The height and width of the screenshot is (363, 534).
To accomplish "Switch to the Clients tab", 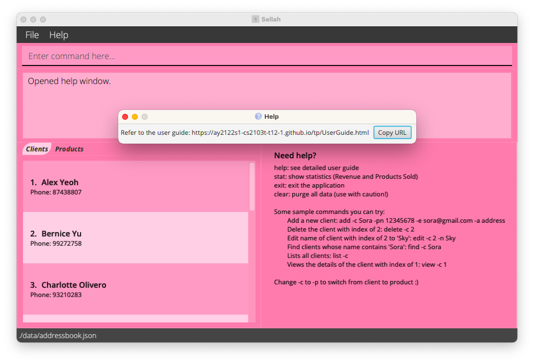I will pyautogui.click(x=37, y=149).
